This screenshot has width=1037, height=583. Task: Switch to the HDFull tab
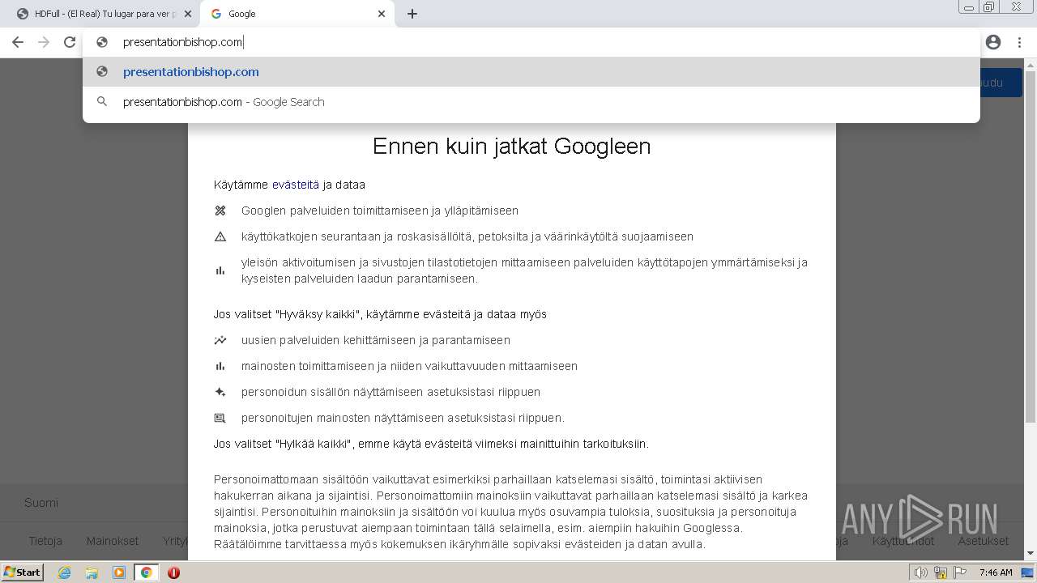coord(104,14)
